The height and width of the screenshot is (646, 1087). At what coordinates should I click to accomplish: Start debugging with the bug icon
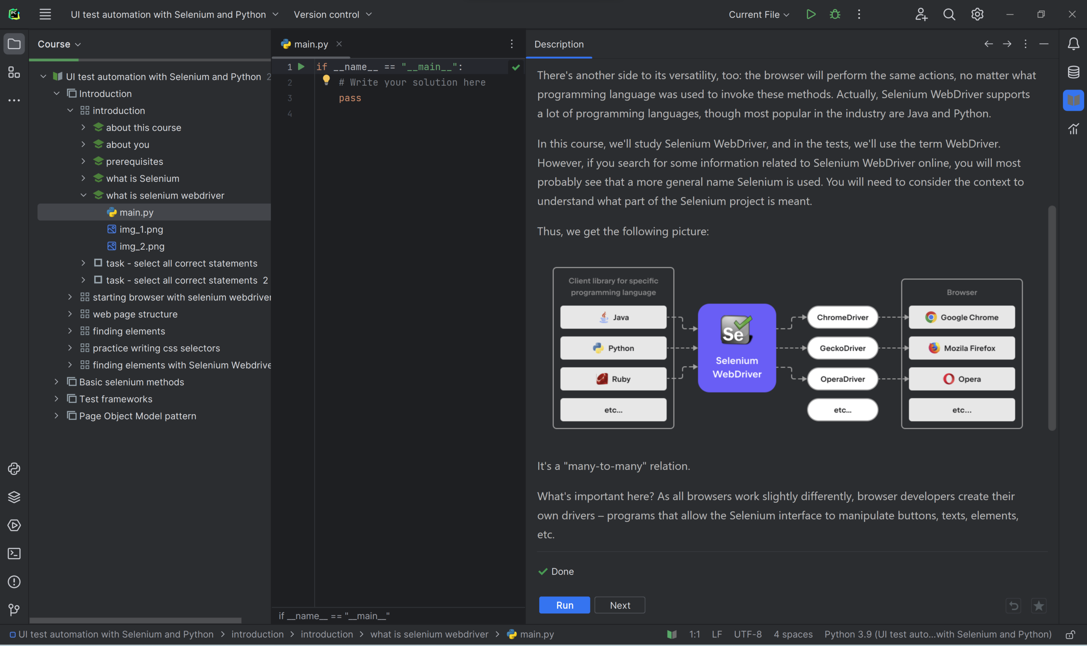835,14
